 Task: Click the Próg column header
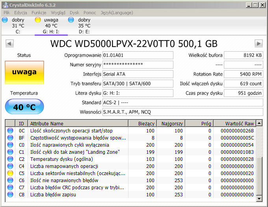pyautogui.click(x=199, y=123)
